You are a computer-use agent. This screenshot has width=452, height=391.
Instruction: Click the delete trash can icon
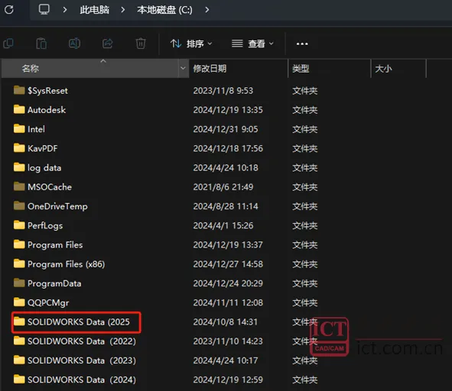(141, 44)
